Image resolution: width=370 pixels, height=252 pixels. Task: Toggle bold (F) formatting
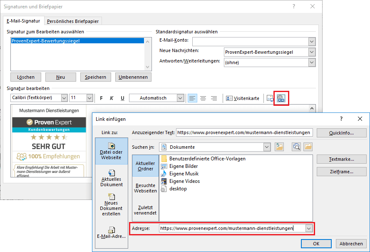tap(101, 98)
